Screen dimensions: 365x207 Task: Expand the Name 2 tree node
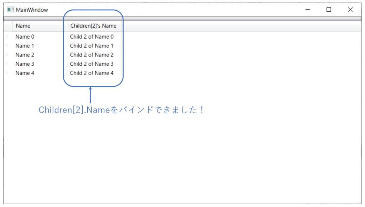click(8, 55)
